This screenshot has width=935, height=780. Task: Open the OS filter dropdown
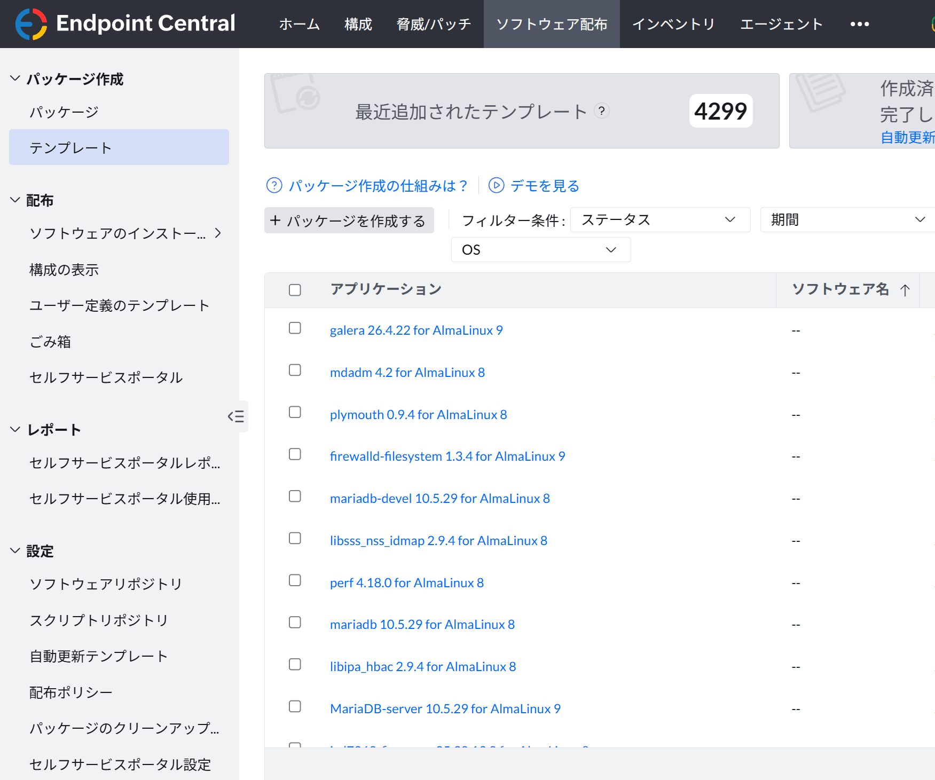coord(541,250)
